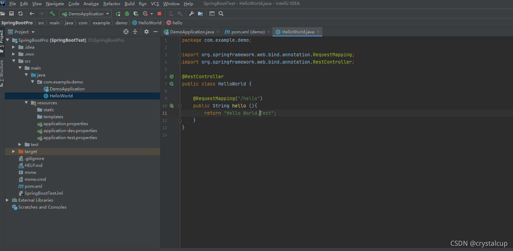Click the Profiler run icon in toolbar
Viewport: 513px width, 251px height.
click(x=145, y=14)
